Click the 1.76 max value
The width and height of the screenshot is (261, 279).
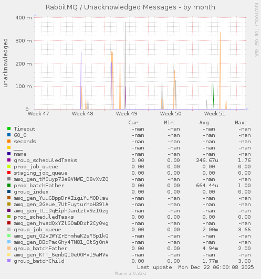(244, 160)
